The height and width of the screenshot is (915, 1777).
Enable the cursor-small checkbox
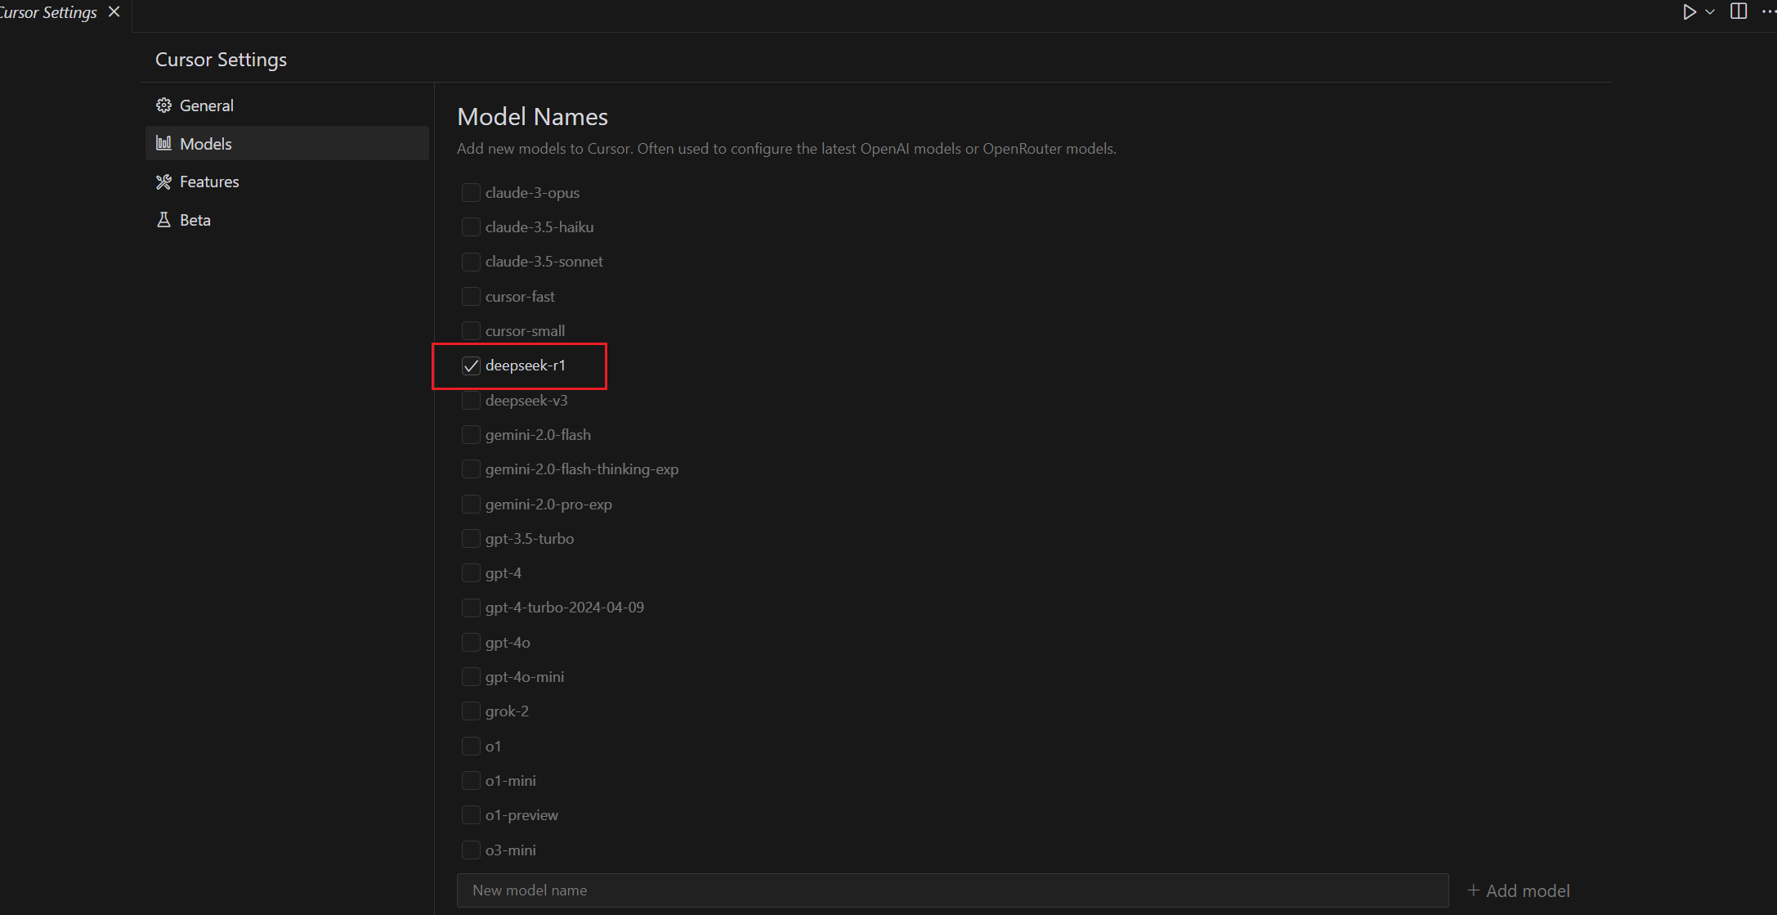point(471,330)
